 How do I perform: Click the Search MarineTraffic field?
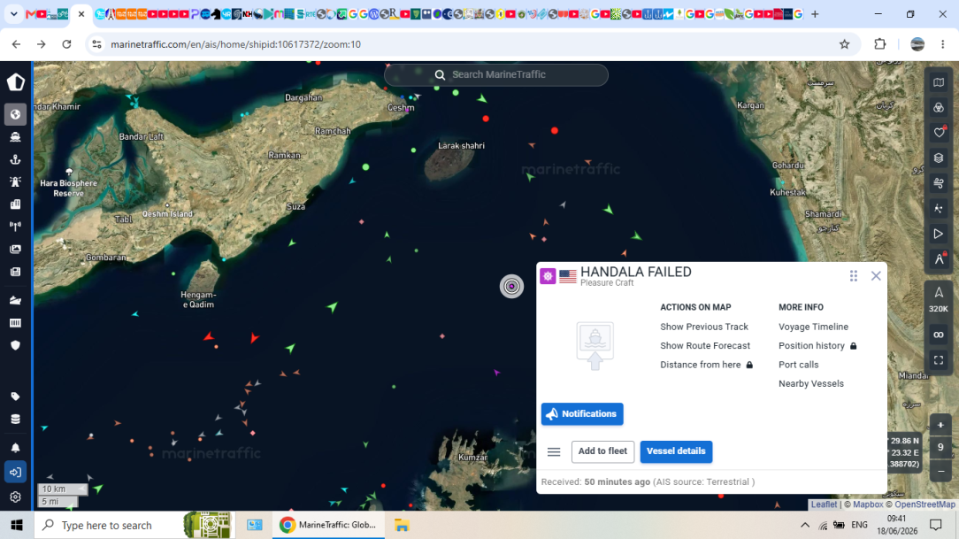(496, 74)
